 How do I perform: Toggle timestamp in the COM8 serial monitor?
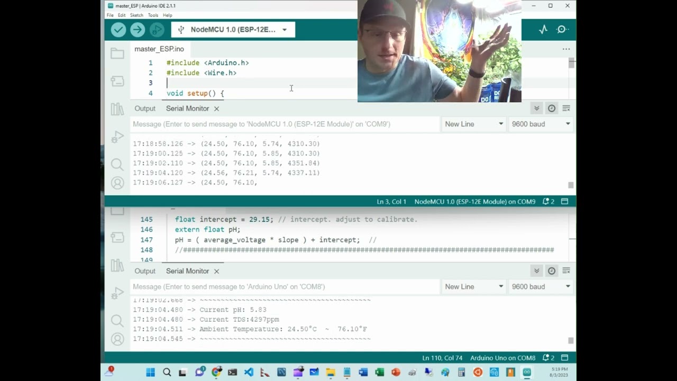click(552, 270)
